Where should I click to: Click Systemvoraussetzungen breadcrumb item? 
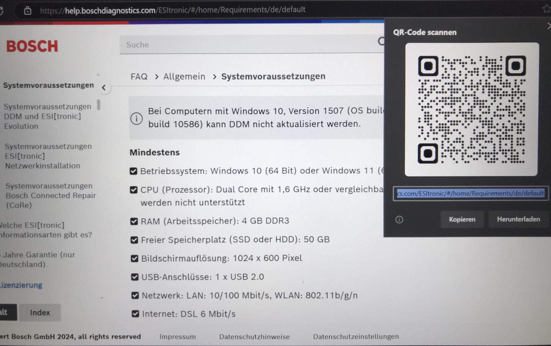click(x=273, y=76)
